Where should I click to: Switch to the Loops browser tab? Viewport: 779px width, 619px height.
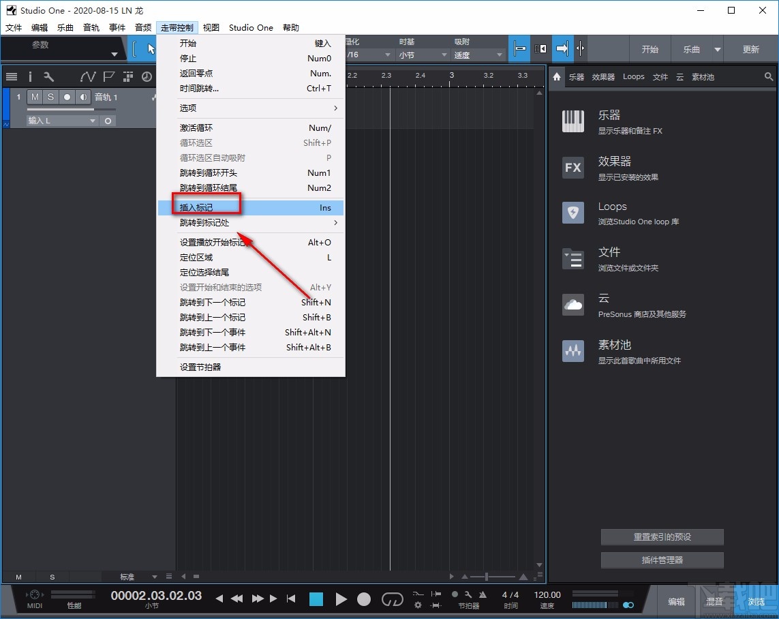point(633,76)
